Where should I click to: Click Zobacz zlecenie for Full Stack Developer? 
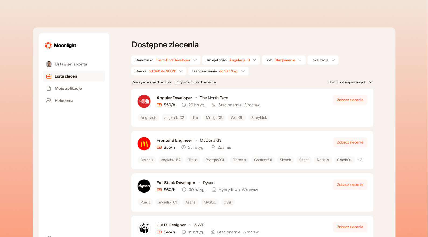tap(350, 184)
